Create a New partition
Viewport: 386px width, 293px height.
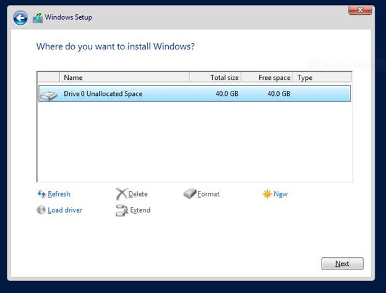point(280,194)
